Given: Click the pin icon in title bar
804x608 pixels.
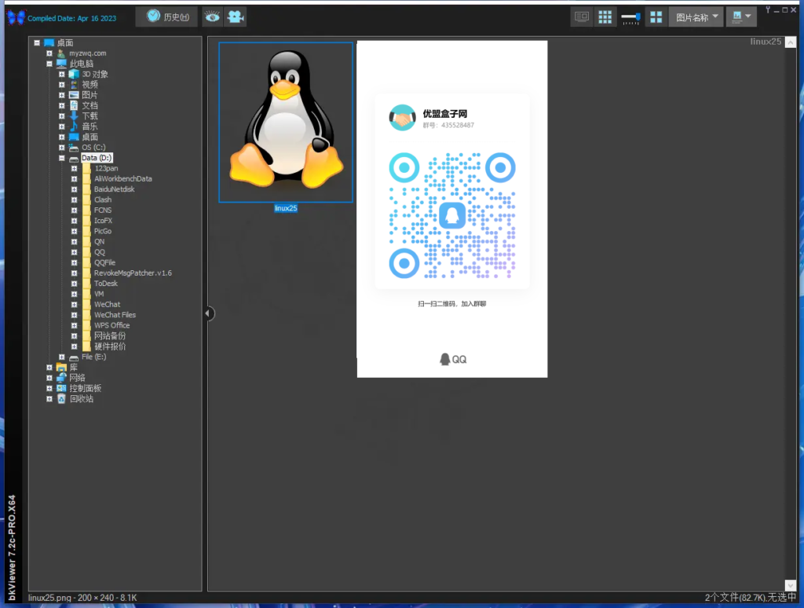Looking at the screenshot, I should point(768,9).
